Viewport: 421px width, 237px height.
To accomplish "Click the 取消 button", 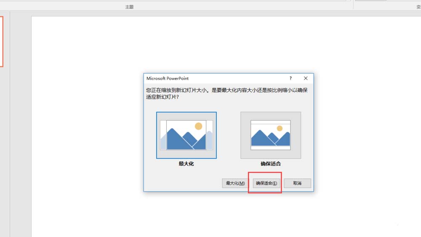I will pos(297,183).
